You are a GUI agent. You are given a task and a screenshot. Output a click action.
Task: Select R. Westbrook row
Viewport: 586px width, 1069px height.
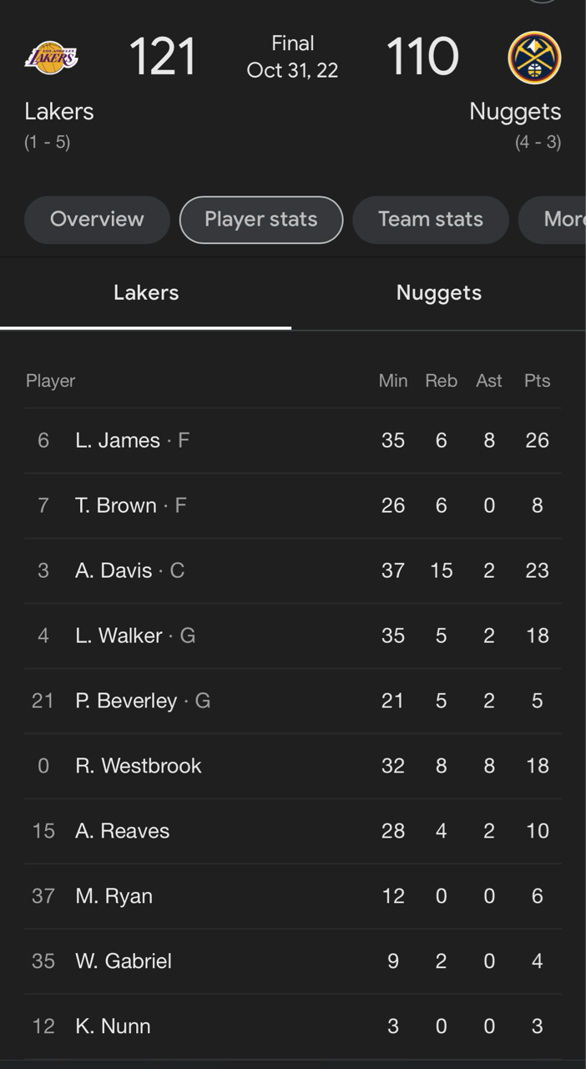click(x=139, y=766)
